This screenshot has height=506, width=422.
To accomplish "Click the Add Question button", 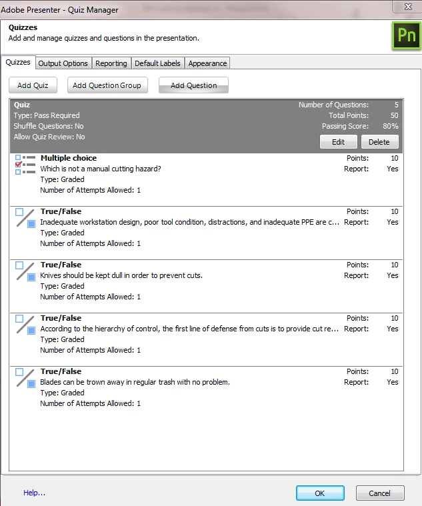I will click(x=193, y=85).
